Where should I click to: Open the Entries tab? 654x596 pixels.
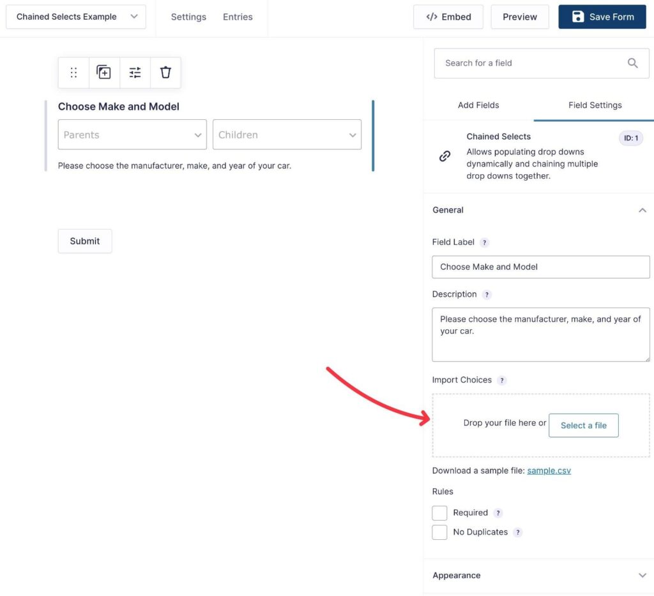(x=238, y=17)
